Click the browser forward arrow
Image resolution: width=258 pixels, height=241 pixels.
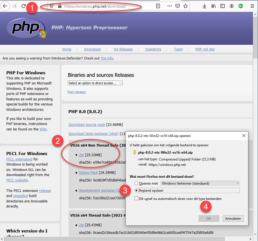click(15, 6)
